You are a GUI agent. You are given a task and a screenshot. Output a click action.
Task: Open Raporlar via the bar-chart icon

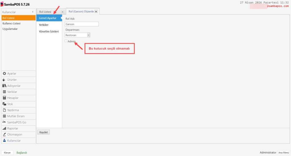pos(4,128)
